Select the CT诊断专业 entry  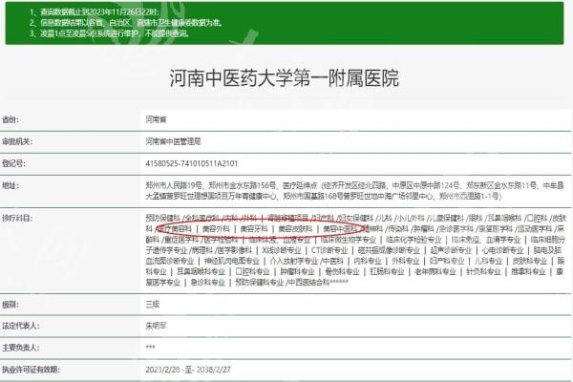coord(329,250)
